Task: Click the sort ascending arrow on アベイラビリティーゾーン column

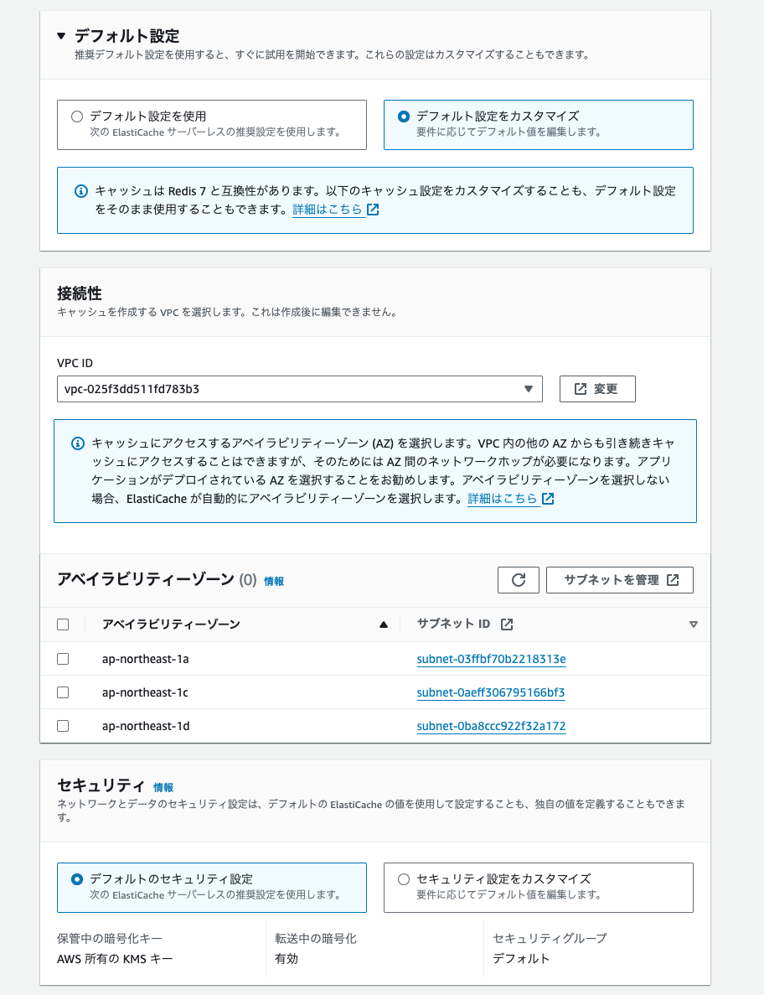Action: (384, 624)
